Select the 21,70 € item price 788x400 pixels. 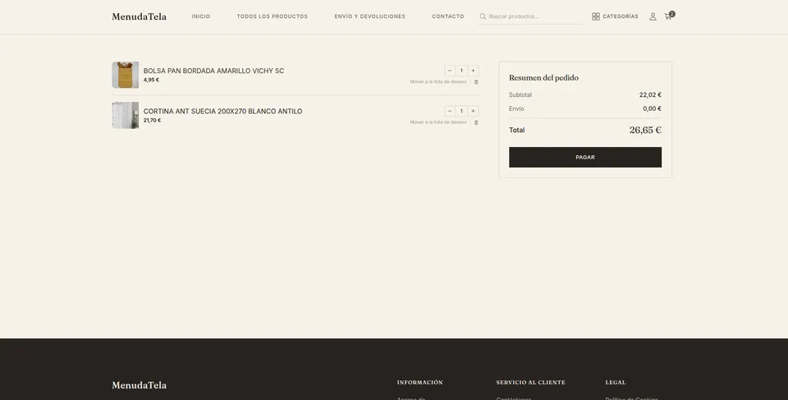click(x=153, y=120)
